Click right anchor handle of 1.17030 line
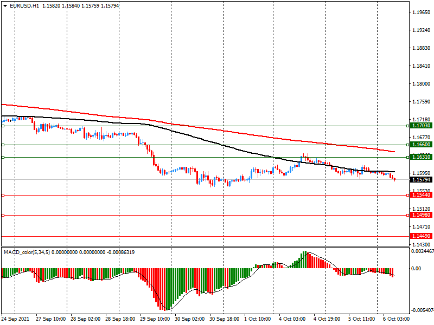This screenshot has height=325, width=434. pos(408,126)
